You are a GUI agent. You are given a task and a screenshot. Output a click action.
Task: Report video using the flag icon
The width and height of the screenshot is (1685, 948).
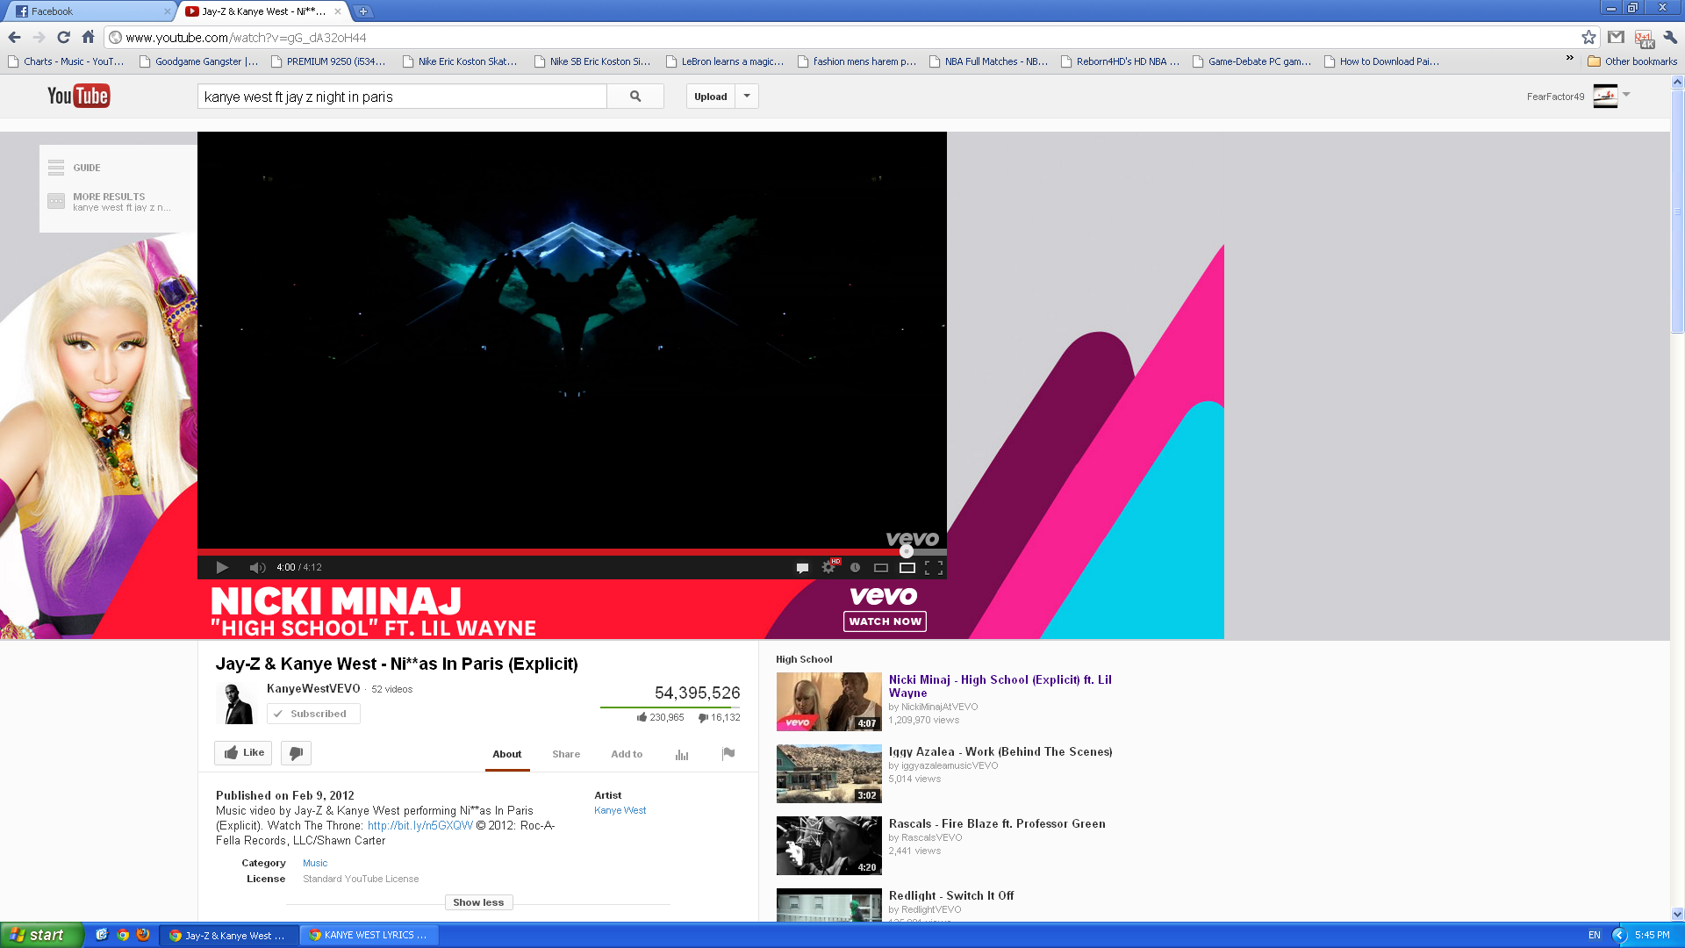tap(728, 753)
